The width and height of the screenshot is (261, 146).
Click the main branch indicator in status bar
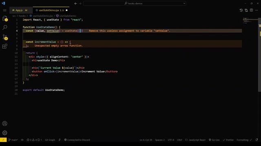pos(13,140)
